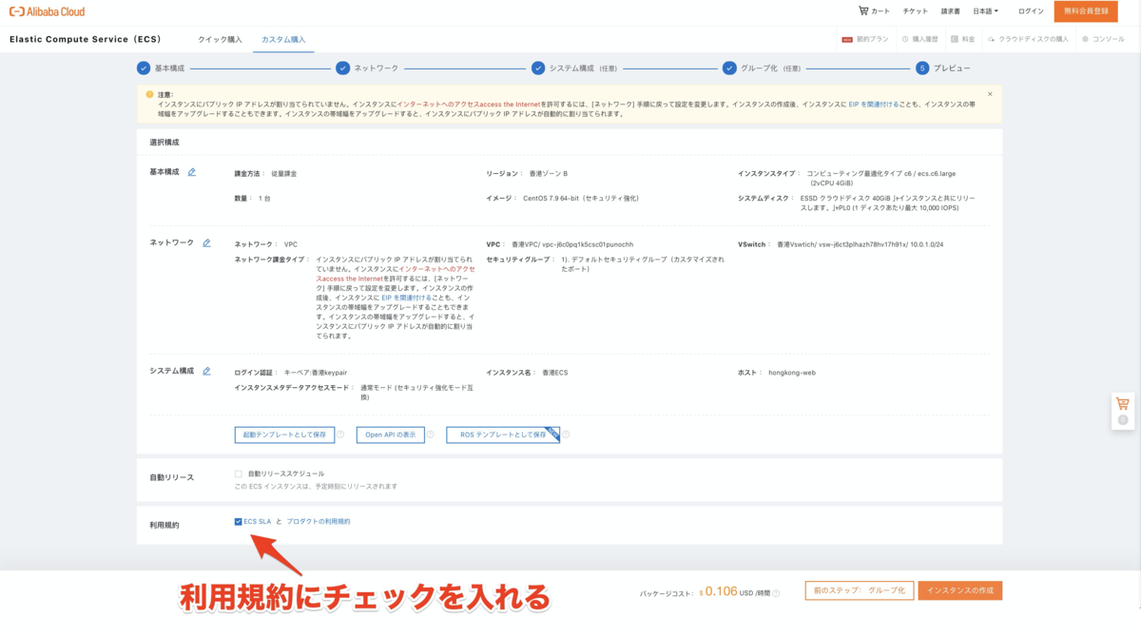
Task: Dismiss the yellow warning notice with its X
Action: (x=990, y=94)
